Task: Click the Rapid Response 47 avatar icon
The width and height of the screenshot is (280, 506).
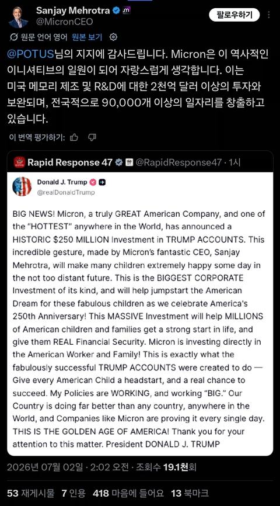Action: point(19,162)
